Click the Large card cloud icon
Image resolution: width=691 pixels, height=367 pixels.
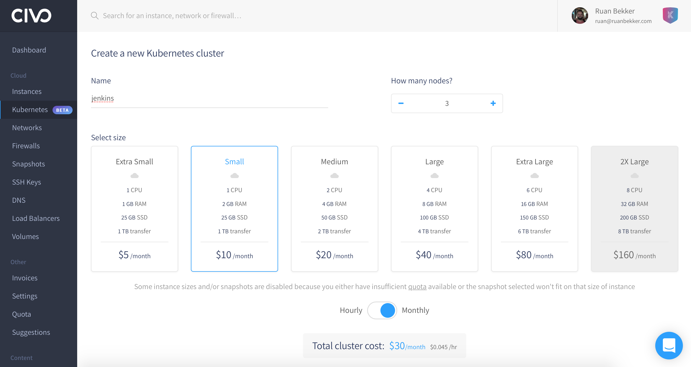(435, 176)
